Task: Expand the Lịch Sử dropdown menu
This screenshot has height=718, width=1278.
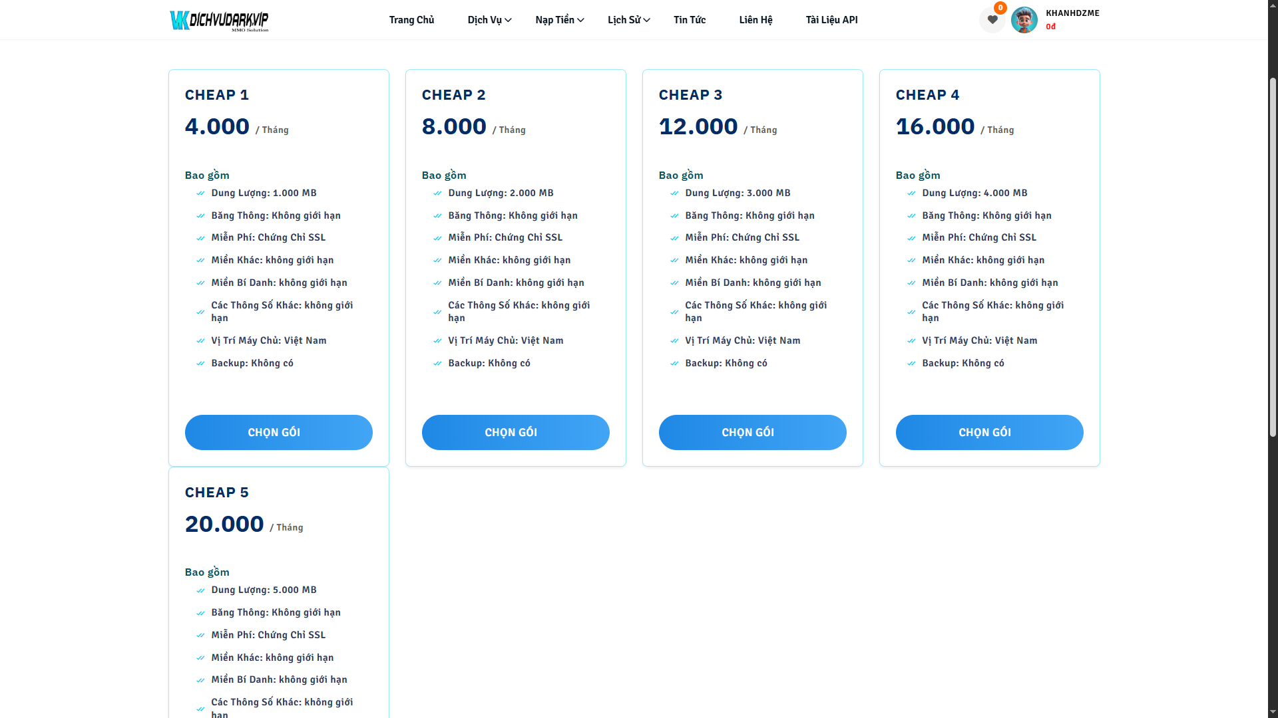Action: click(x=628, y=20)
